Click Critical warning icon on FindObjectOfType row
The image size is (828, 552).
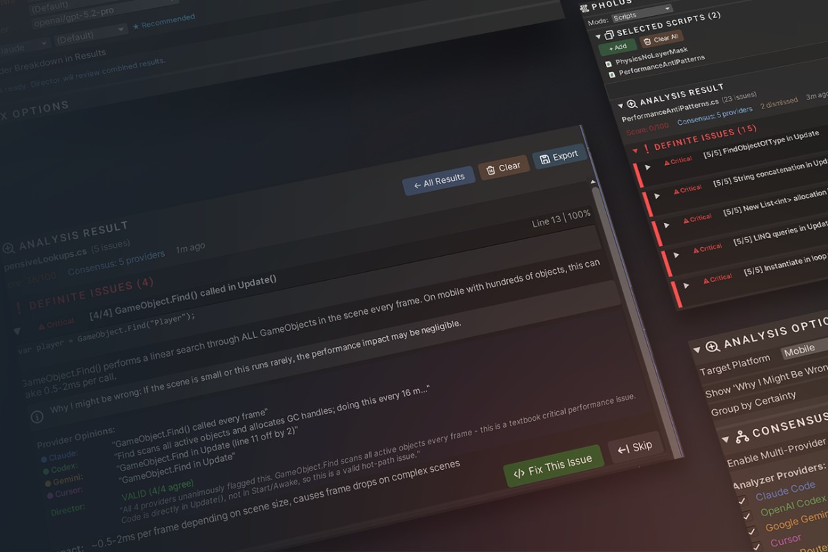click(x=667, y=161)
